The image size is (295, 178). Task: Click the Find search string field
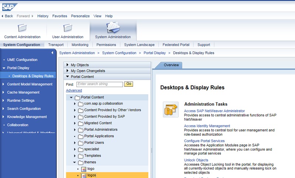pyautogui.click(x=100, y=84)
